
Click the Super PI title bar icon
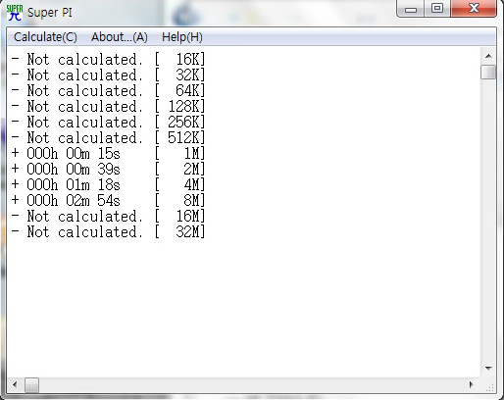pos(15,13)
